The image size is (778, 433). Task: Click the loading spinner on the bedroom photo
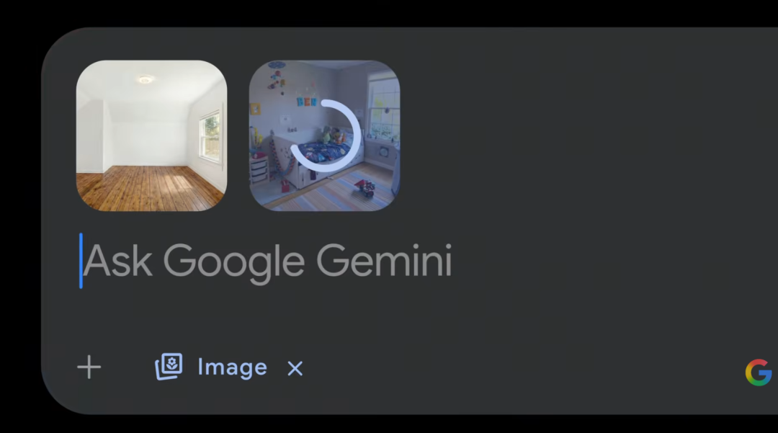coord(326,136)
